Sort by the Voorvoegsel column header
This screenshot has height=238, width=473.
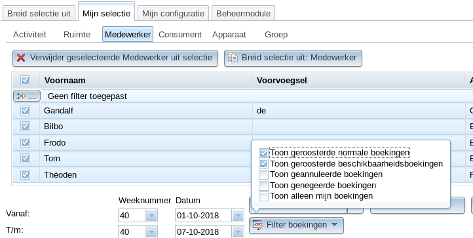tap(358, 81)
